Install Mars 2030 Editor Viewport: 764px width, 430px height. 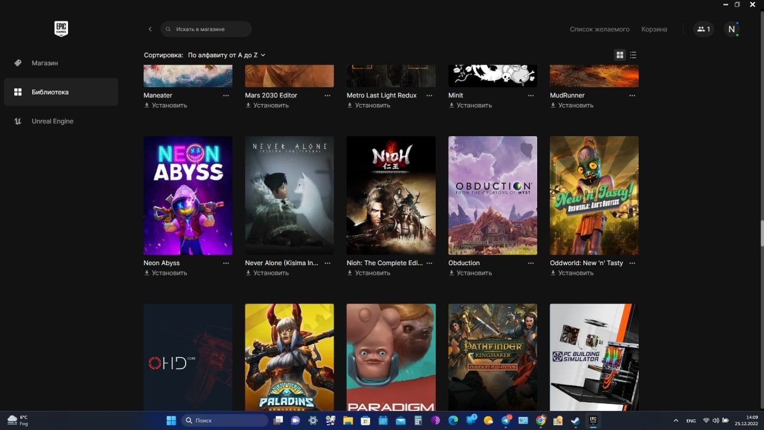(x=267, y=105)
